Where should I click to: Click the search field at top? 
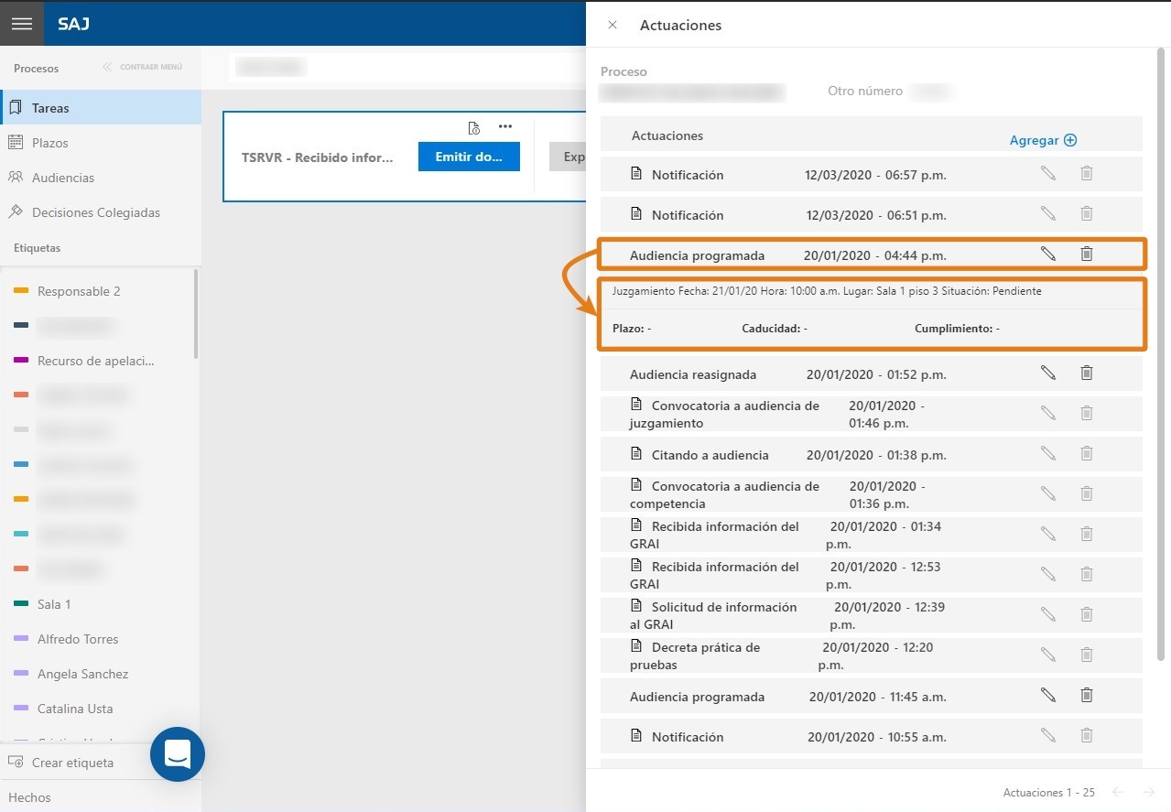pyautogui.click(x=407, y=67)
